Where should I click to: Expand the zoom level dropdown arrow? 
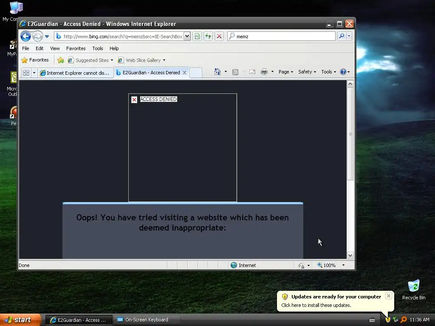tap(343, 265)
